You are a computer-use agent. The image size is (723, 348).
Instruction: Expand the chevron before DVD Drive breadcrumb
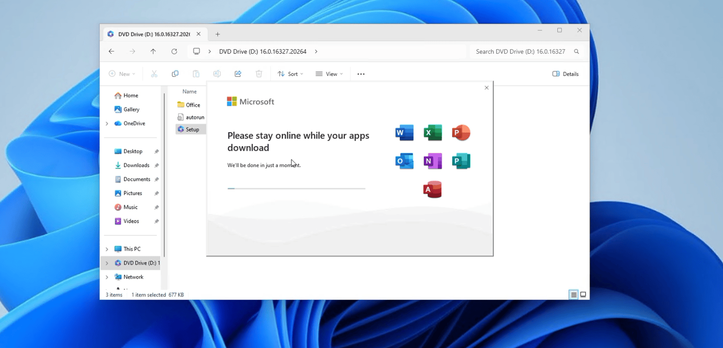pyautogui.click(x=210, y=52)
